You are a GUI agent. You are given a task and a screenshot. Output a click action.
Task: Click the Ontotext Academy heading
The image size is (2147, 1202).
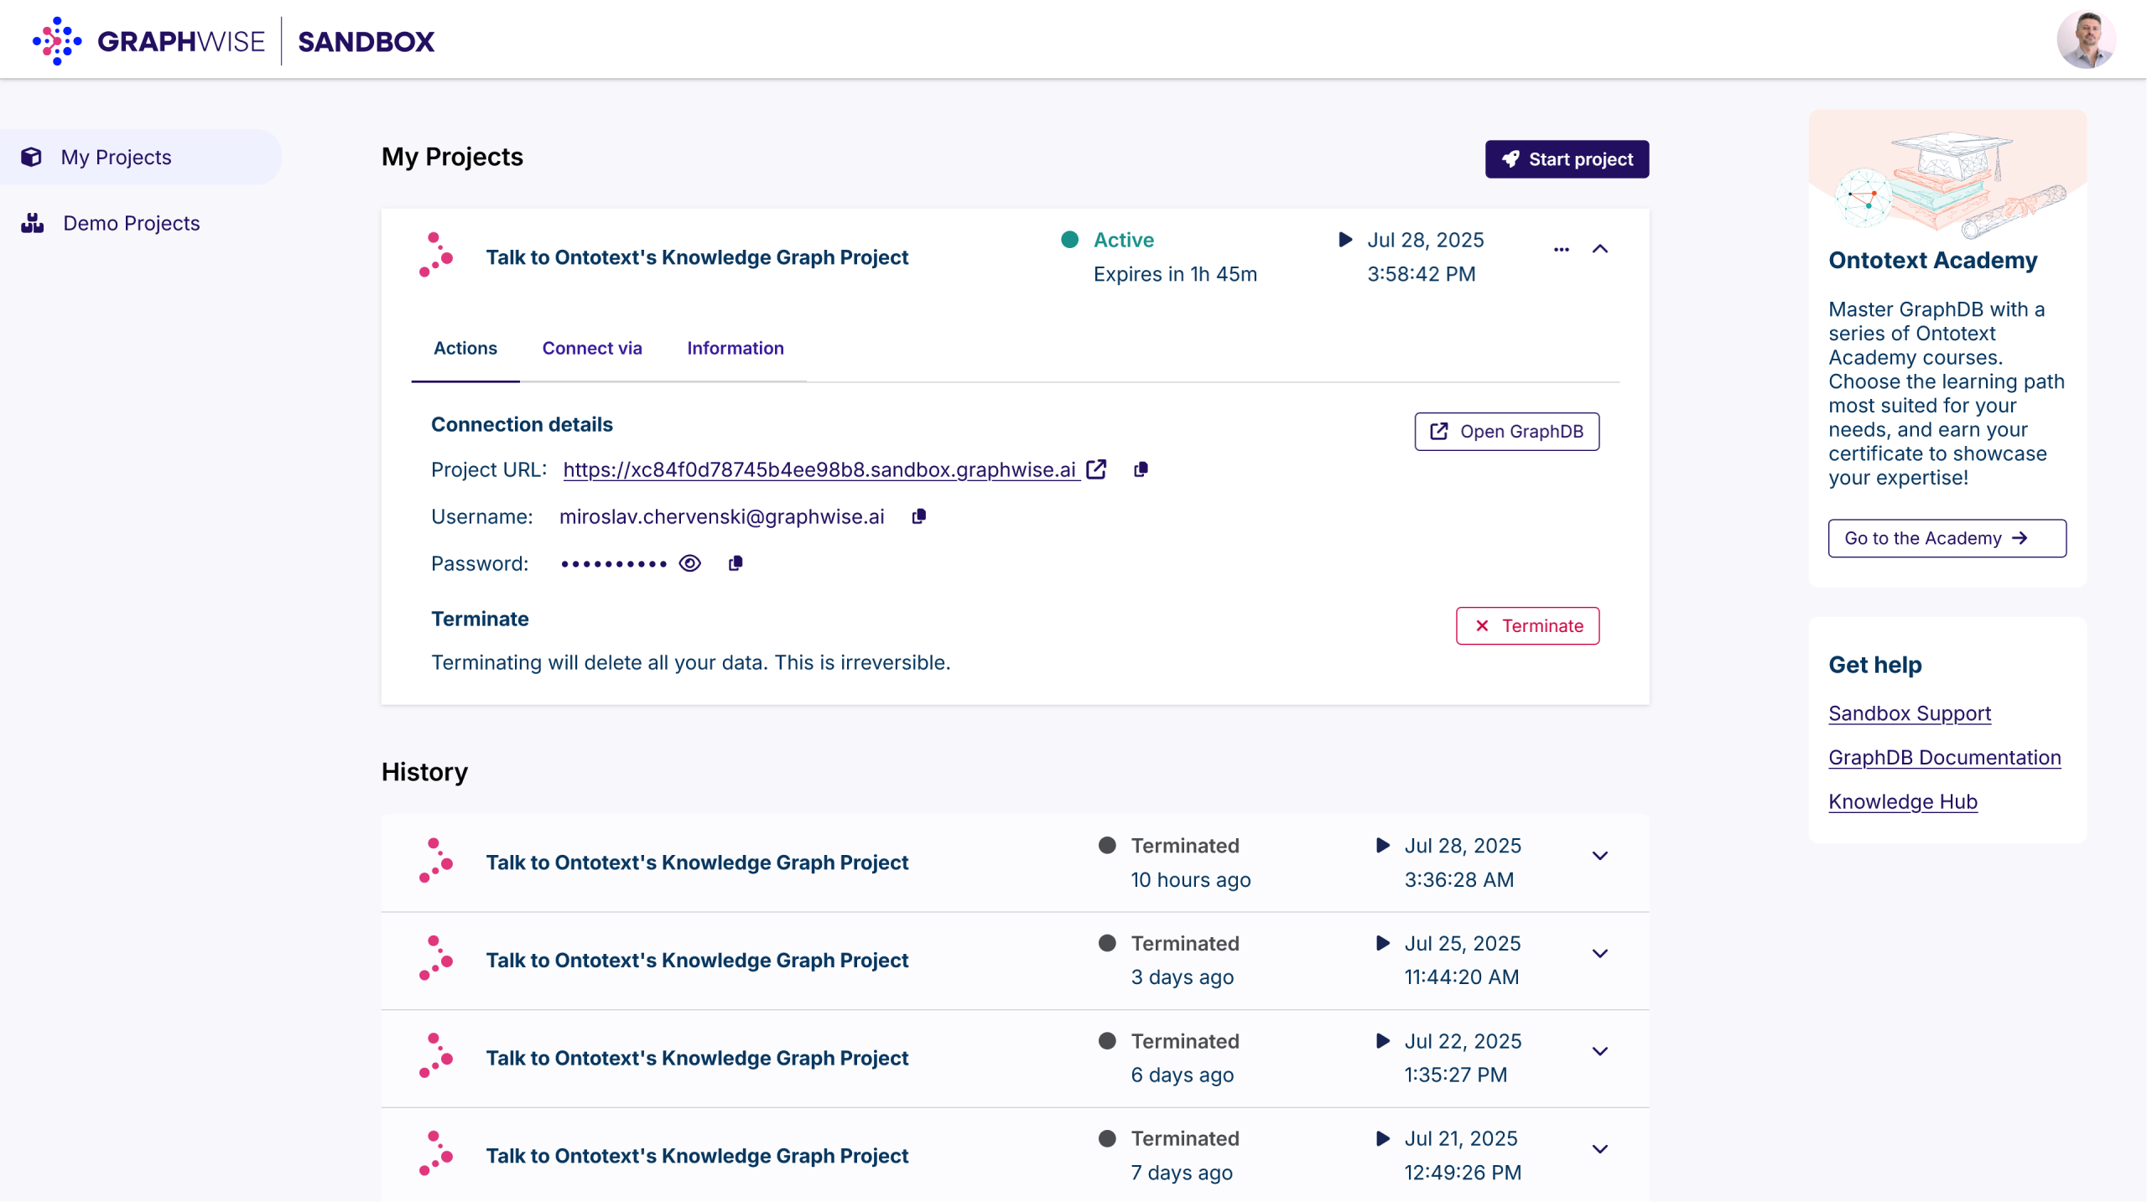[1932, 260]
